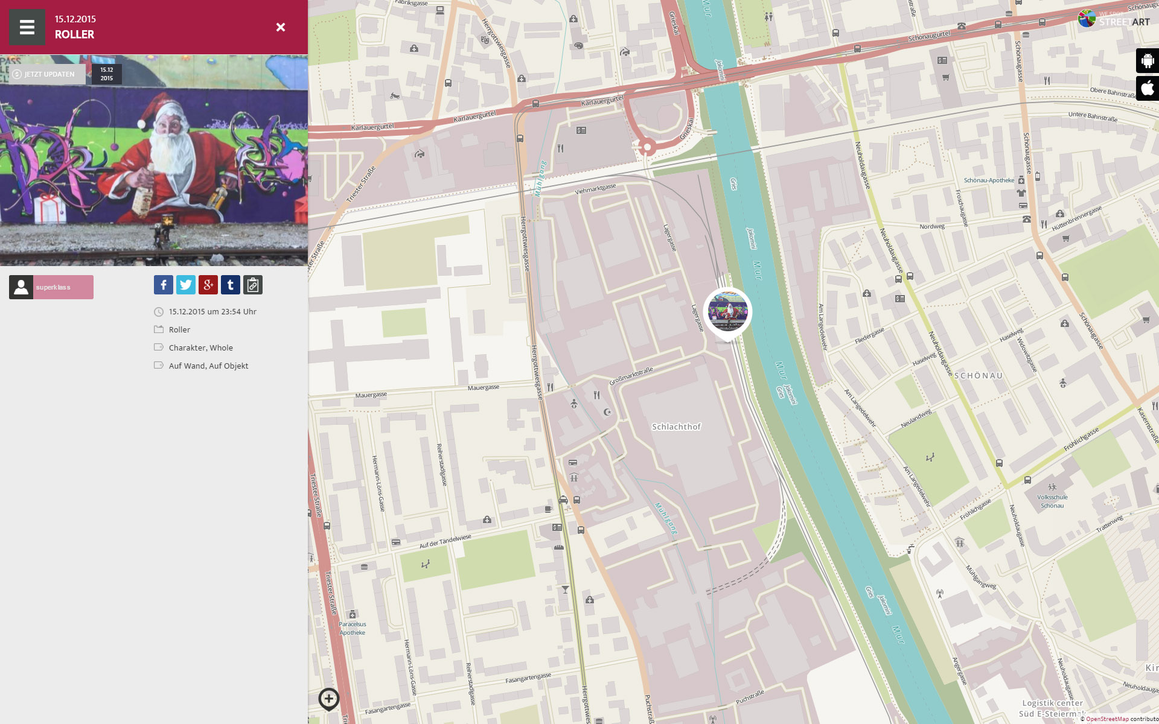Open the hamburger menu
Viewport: 1159px width, 724px height.
point(27,27)
